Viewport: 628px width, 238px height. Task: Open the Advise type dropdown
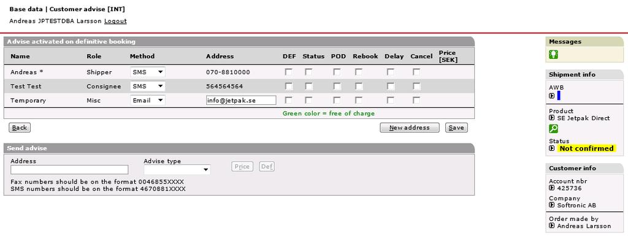click(177, 169)
